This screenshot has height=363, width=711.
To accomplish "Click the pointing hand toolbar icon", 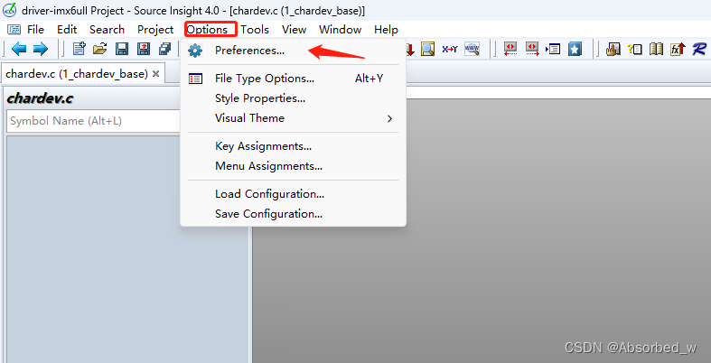I will (613, 49).
